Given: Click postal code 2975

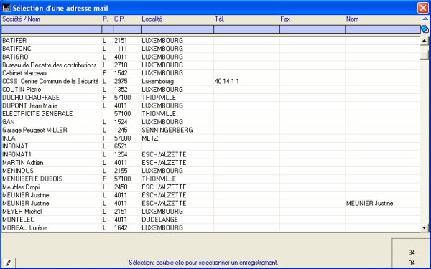Looking at the screenshot, I should pyautogui.click(x=121, y=81).
